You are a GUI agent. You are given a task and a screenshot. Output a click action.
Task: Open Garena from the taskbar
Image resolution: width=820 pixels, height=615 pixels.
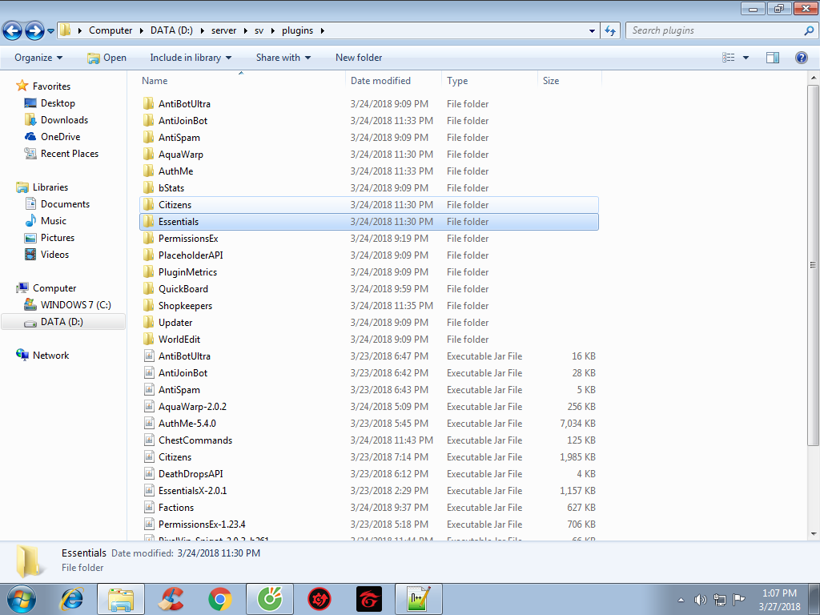(368, 599)
